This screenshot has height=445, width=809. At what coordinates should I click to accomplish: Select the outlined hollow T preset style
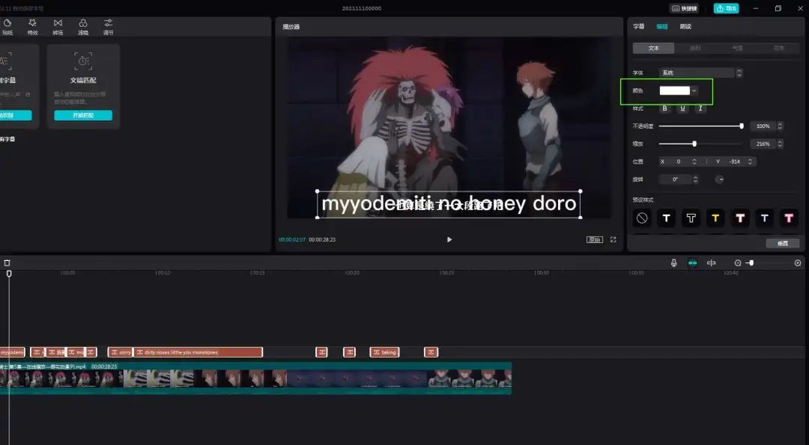point(691,218)
